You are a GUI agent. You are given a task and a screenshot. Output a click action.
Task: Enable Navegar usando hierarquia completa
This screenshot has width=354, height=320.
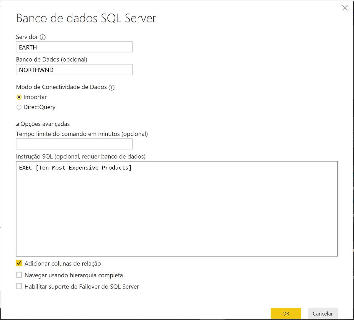[19, 275]
